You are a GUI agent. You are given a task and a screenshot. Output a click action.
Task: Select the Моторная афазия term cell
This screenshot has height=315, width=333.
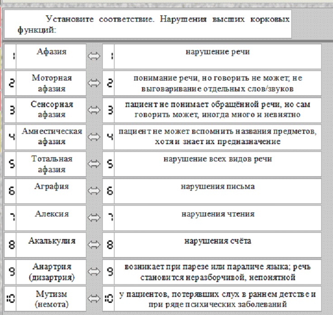click(x=51, y=83)
